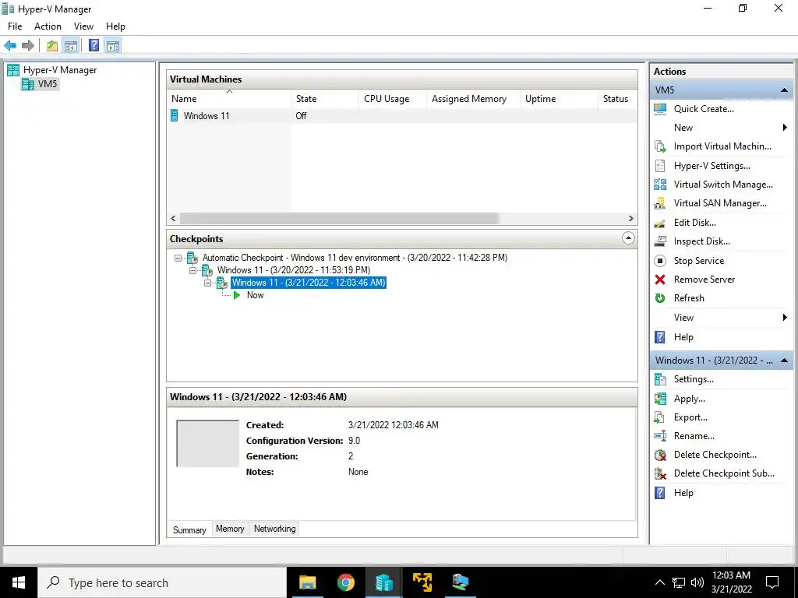
Task: Click the red X Remove Server icon
Action: tap(660, 280)
